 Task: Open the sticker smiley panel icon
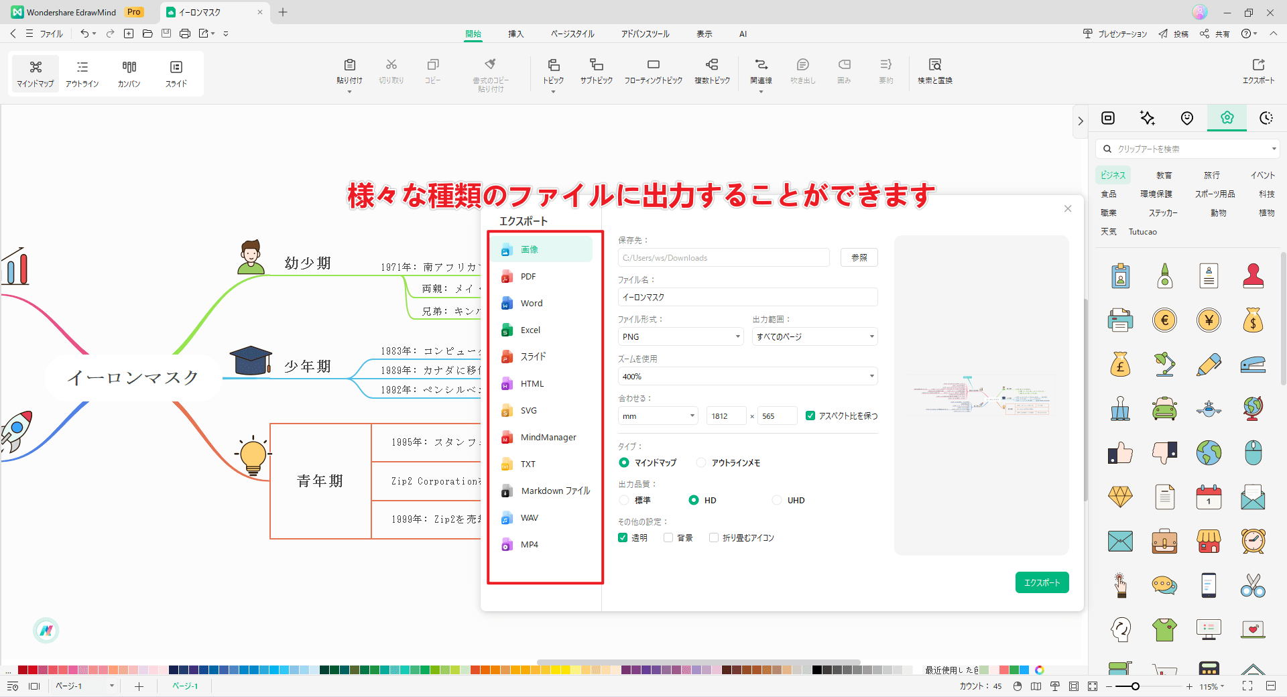pos(1187,118)
